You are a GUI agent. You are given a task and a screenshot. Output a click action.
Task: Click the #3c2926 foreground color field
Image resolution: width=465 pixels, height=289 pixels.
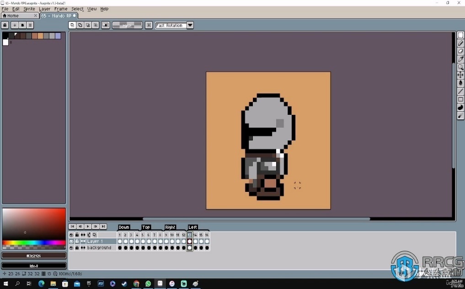coord(34,256)
